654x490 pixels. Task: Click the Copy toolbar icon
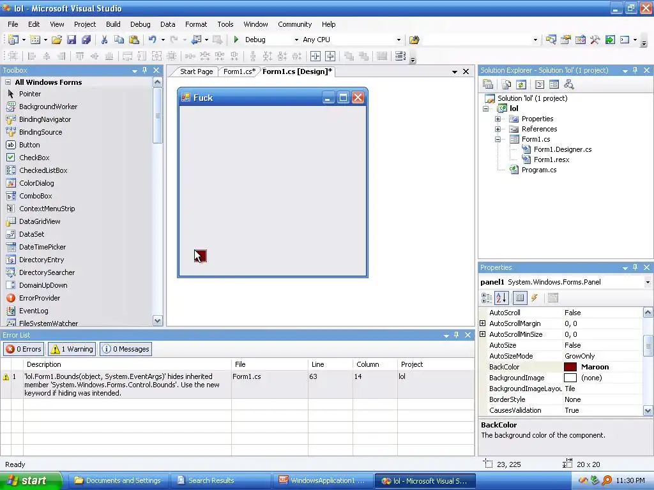119,40
